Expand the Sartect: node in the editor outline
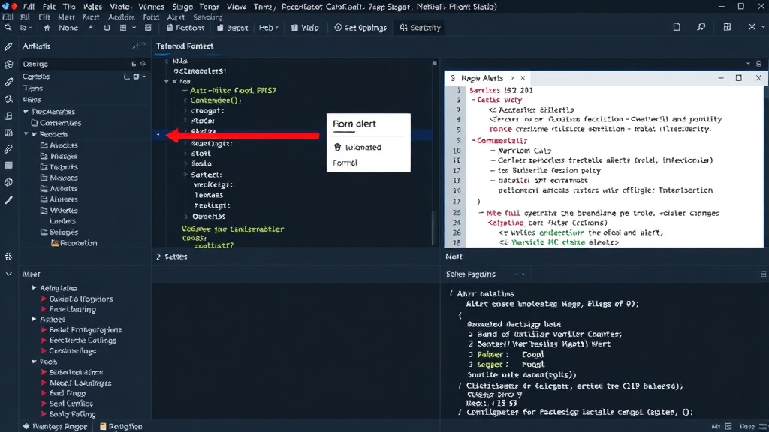 (185, 175)
